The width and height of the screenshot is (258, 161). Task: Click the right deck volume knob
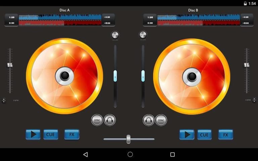pos(143,35)
